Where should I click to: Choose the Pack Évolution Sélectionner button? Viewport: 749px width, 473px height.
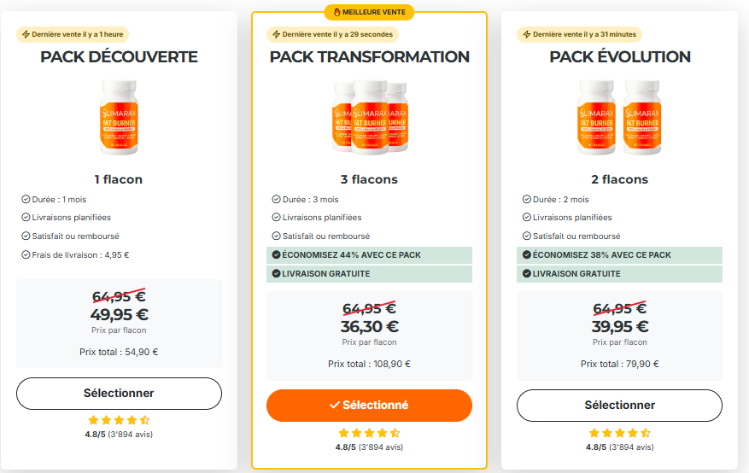[x=619, y=405]
